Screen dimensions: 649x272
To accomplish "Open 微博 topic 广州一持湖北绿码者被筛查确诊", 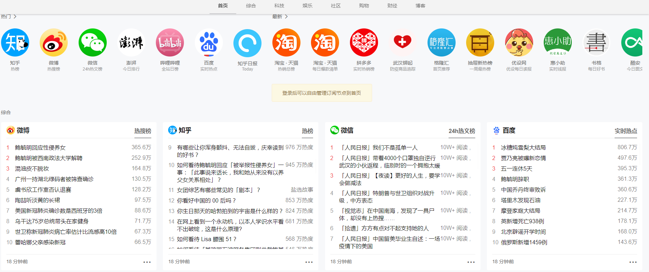I will tap(54, 179).
